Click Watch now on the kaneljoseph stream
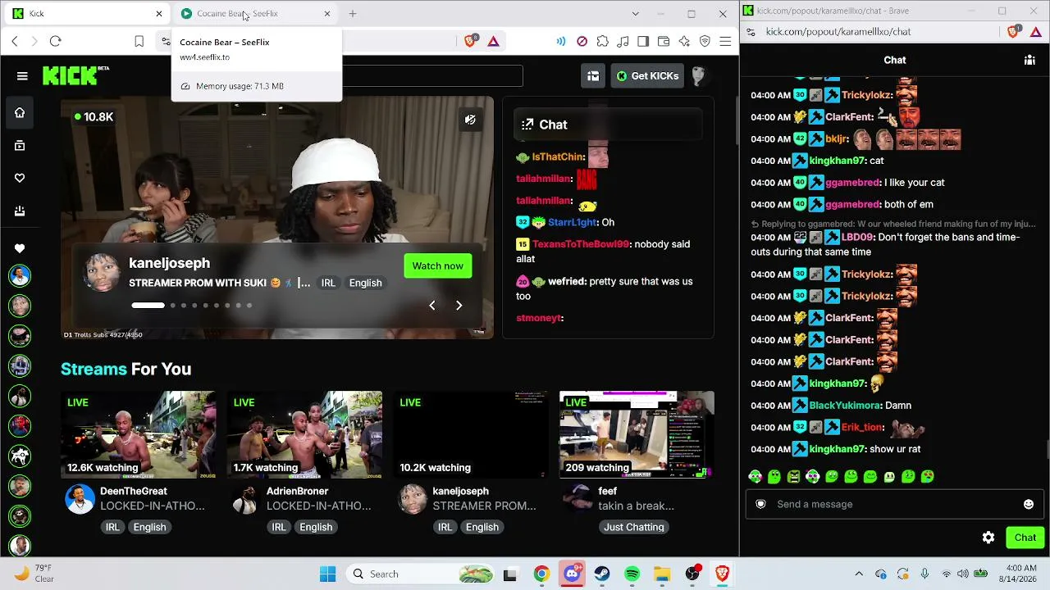Viewport: 1050px width, 590px height. 437,265
